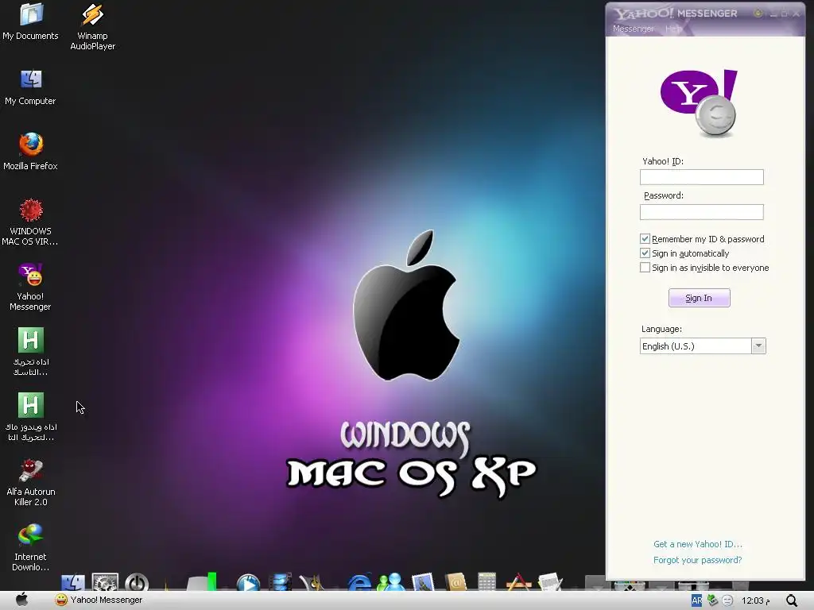Viewport: 814px width, 610px height.
Task: Open the blue play media player in dock
Action: pyautogui.click(x=248, y=582)
